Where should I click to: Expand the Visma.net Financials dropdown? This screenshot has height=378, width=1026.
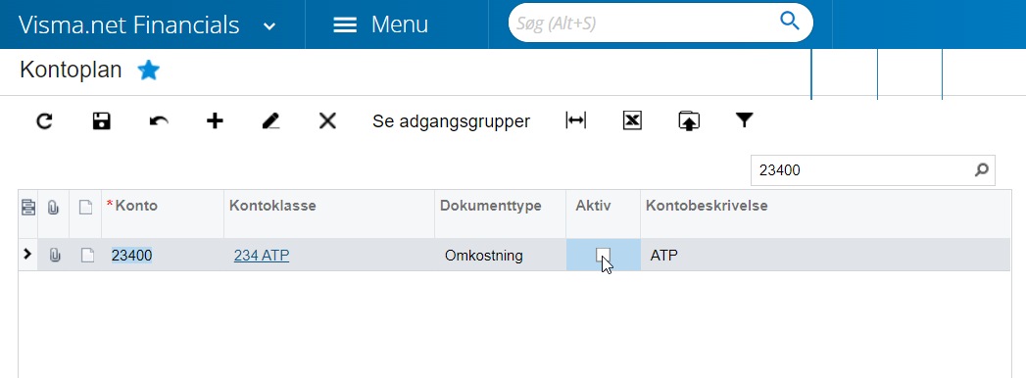(269, 26)
